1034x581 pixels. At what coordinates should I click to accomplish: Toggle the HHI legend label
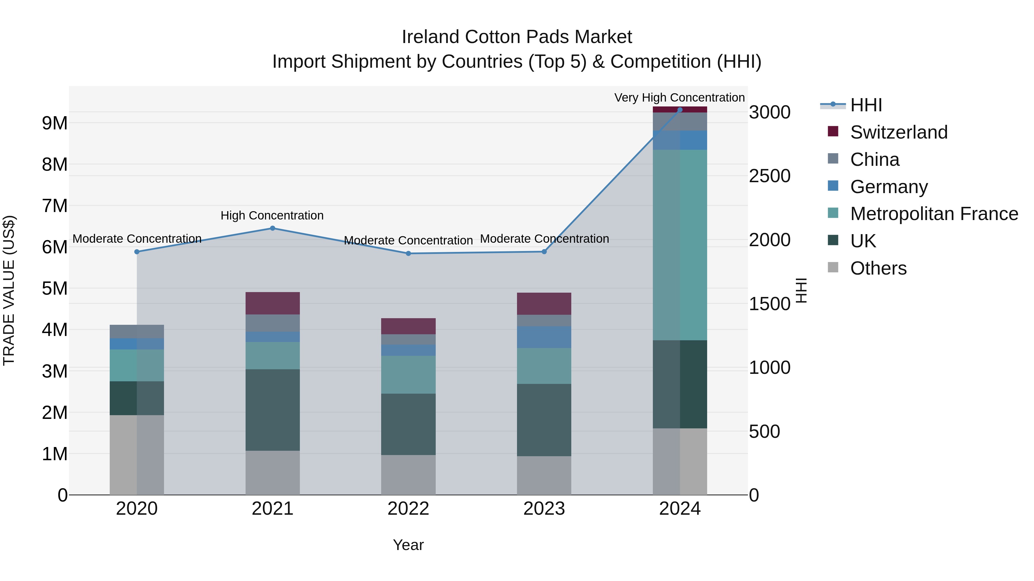866,105
